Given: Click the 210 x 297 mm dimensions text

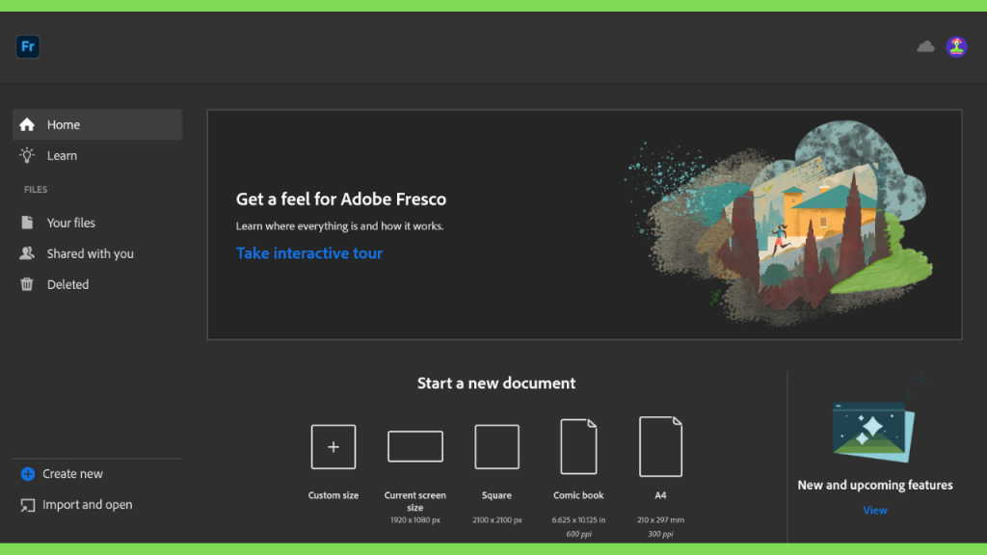Looking at the screenshot, I should (660, 519).
